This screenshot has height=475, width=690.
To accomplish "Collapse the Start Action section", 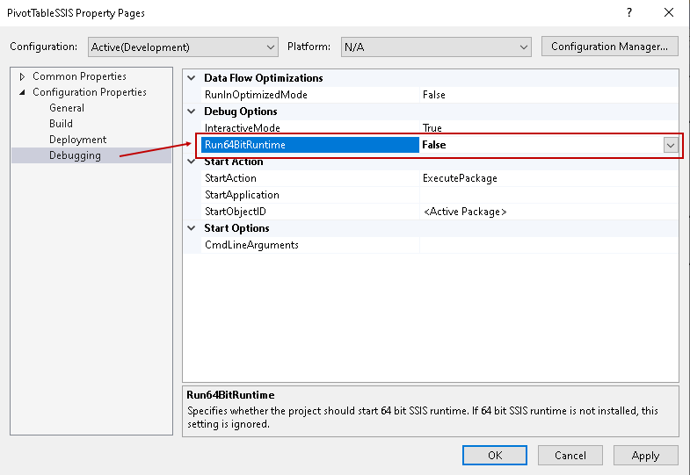I will (192, 162).
